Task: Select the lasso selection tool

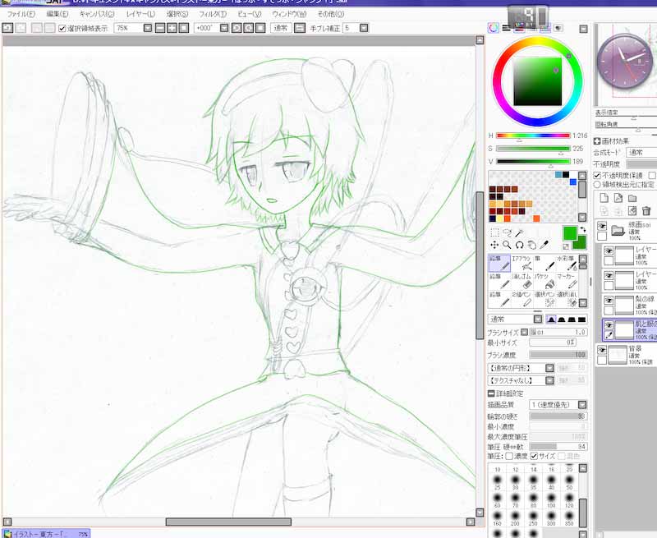Action: pos(508,232)
